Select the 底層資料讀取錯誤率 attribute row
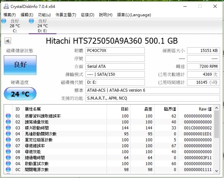 point(109,116)
